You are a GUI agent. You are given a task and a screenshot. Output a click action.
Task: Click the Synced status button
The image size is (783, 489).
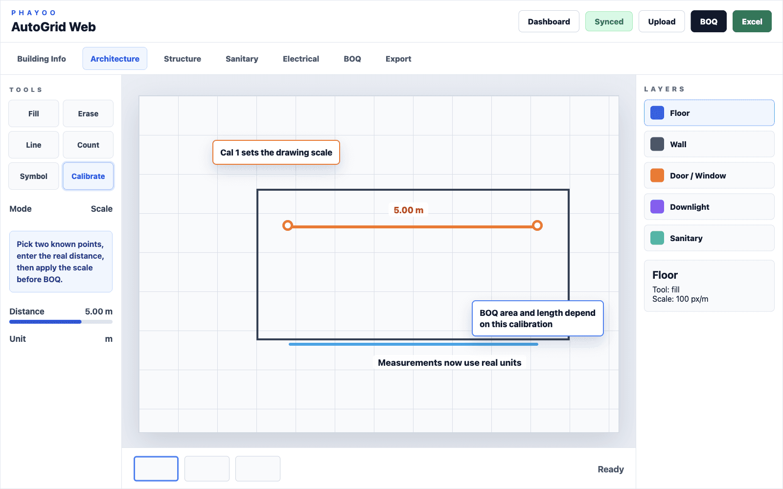click(x=609, y=22)
